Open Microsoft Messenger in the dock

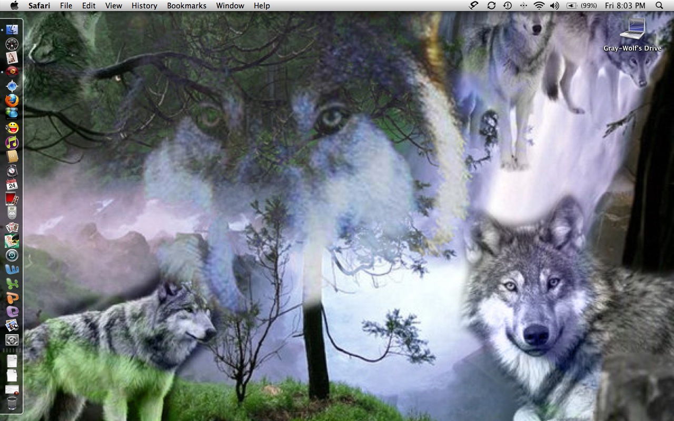12,114
